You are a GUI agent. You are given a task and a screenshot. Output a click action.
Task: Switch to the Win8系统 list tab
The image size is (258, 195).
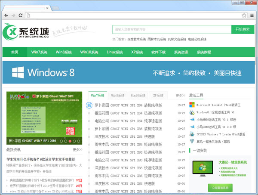(x=118, y=96)
